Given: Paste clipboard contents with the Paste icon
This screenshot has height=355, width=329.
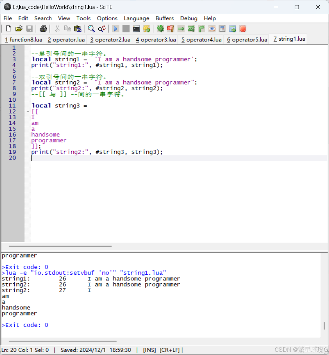Looking at the screenshot, I should click(x=77, y=29).
